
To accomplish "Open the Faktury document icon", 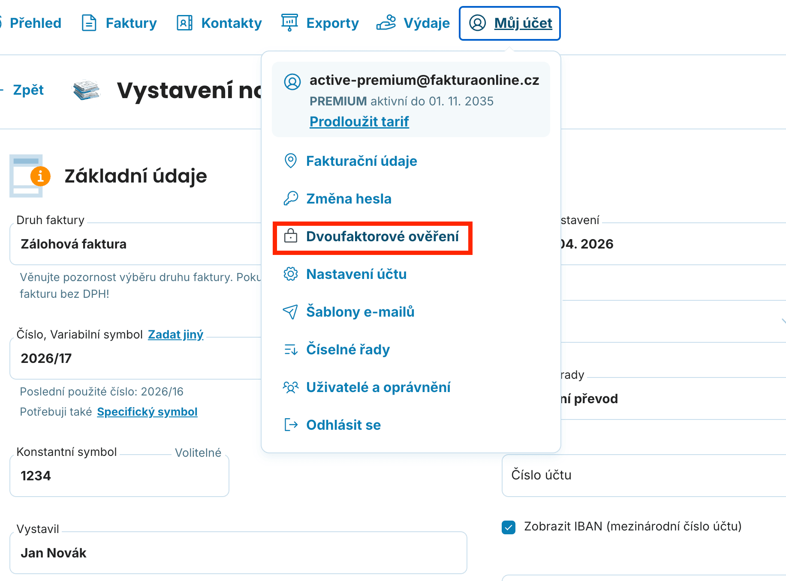I will [x=88, y=23].
